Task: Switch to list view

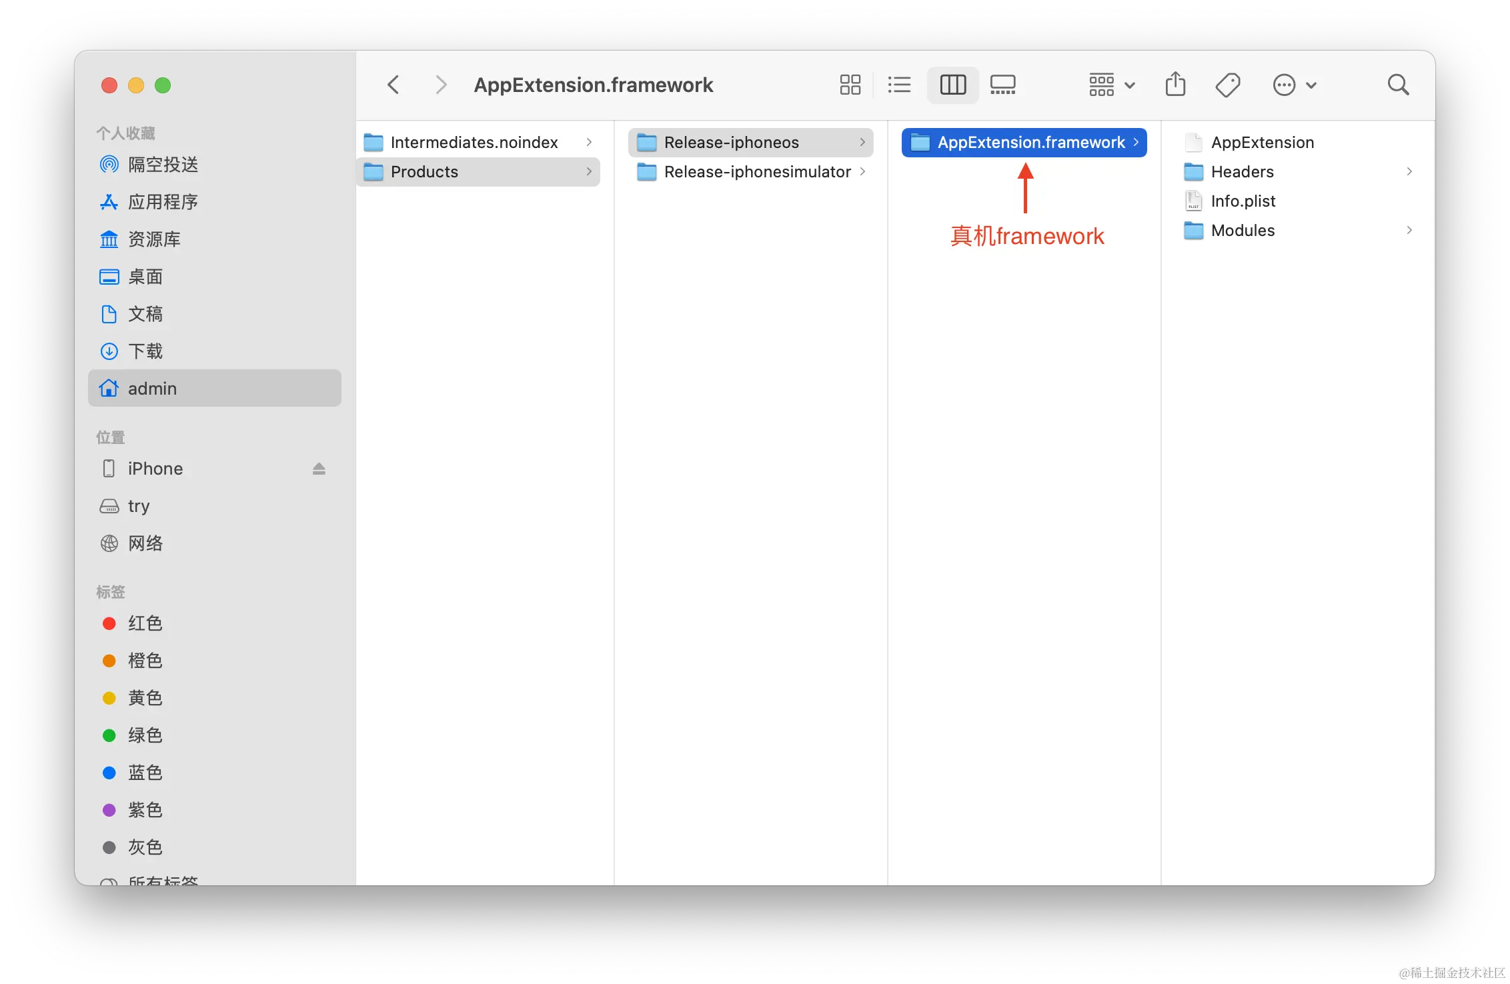Action: (899, 85)
